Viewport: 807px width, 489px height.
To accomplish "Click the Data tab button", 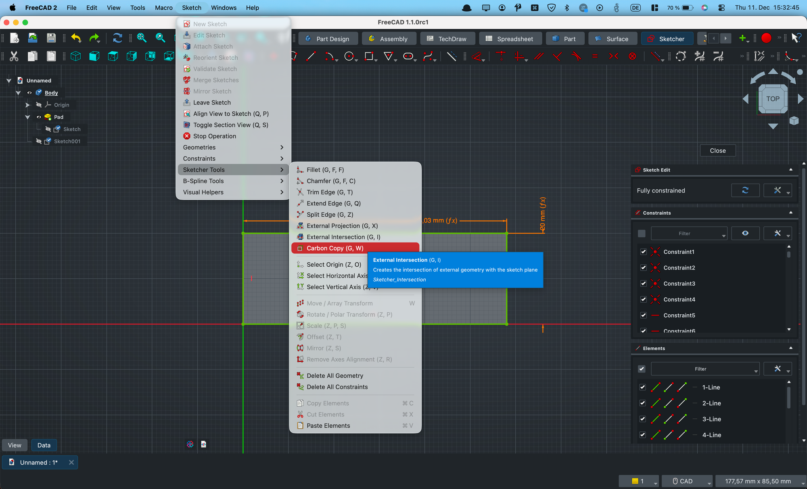I will (44, 445).
